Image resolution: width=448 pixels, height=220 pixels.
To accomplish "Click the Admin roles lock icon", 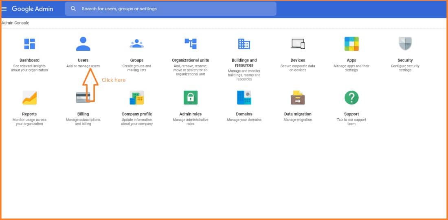I will click(x=190, y=98).
